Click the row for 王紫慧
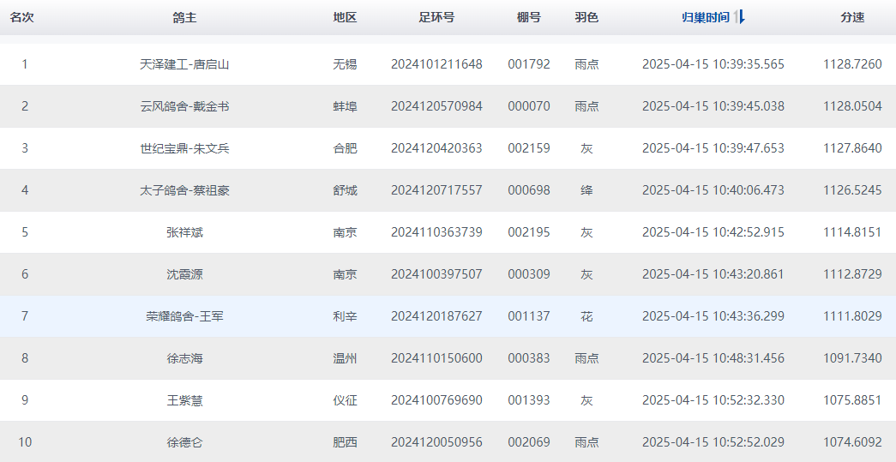896x462 pixels. click(x=448, y=400)
